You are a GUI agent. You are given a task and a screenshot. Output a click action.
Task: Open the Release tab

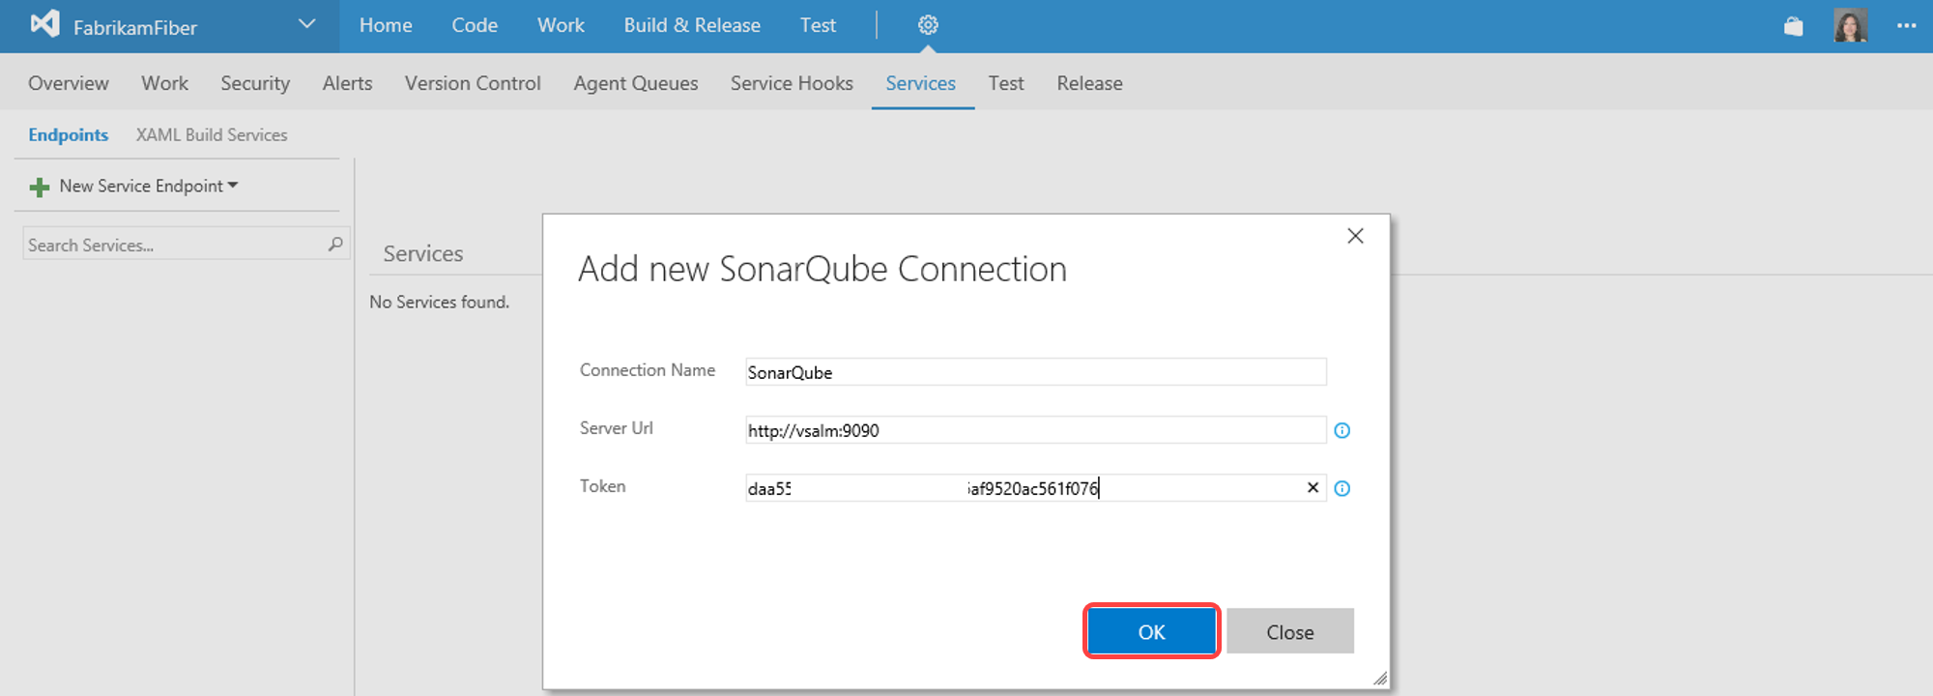tap(1089, 83)
